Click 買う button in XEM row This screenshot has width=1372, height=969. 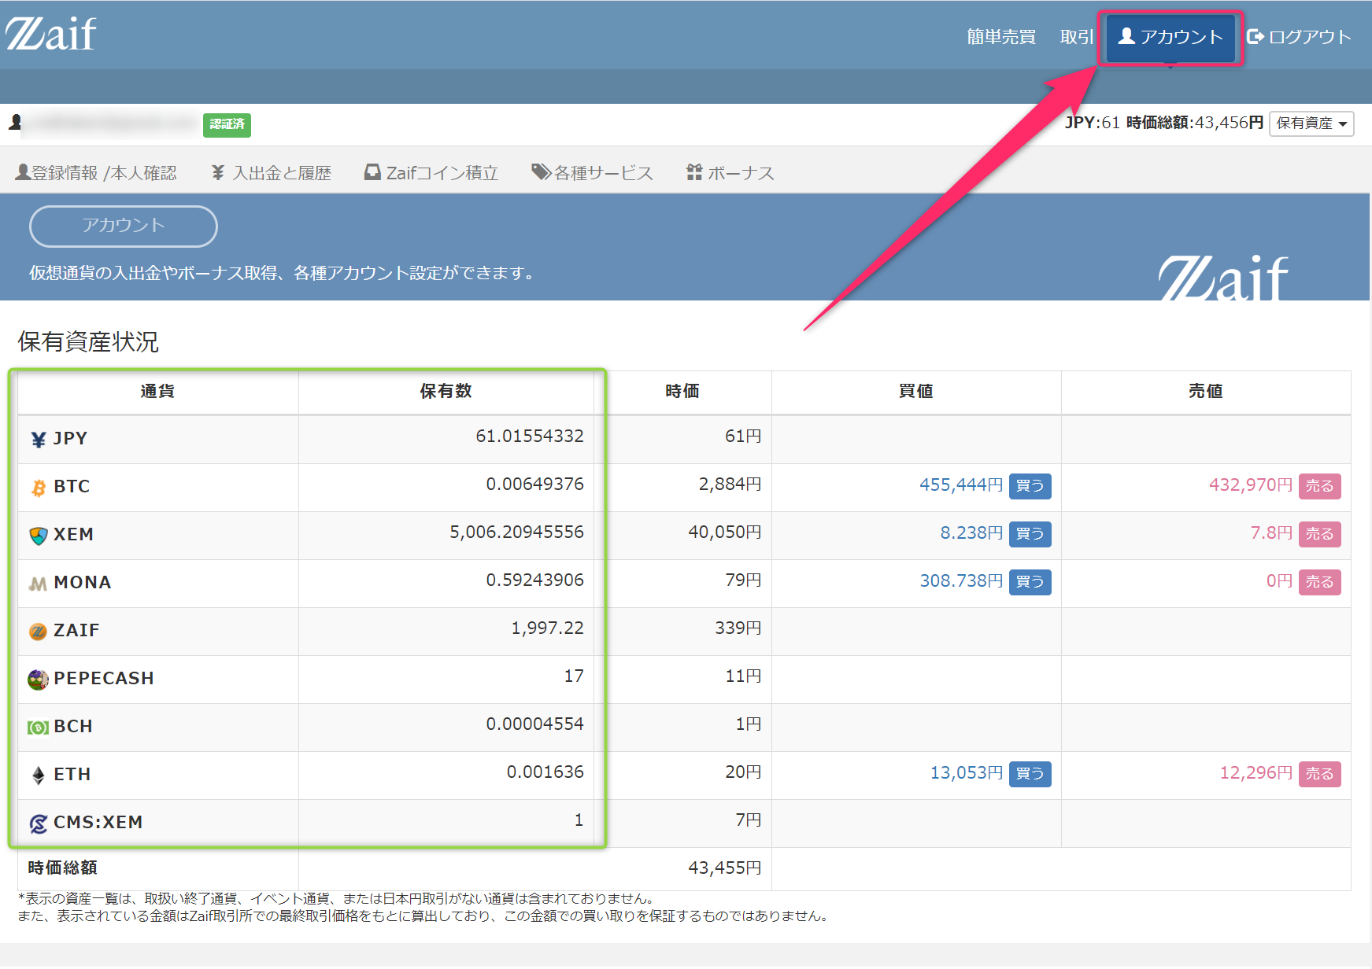pos(1030,534)
